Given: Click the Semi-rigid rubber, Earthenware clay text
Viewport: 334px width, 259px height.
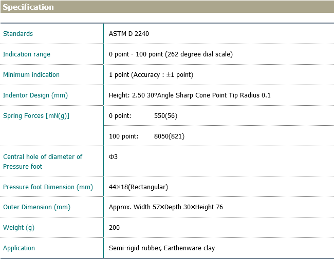Looking at the screenshot, I should point(162,248).
